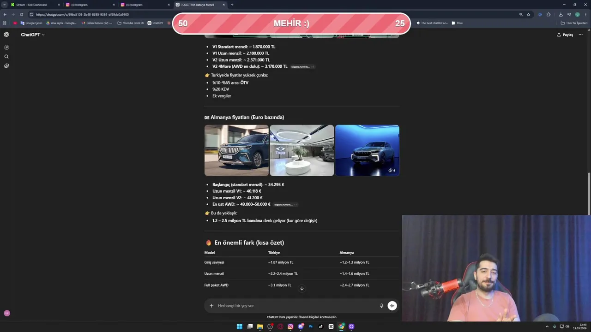Viewport: 591px width, 332px height.
Task: Click the address bar URL
Action: click(82, 14)
